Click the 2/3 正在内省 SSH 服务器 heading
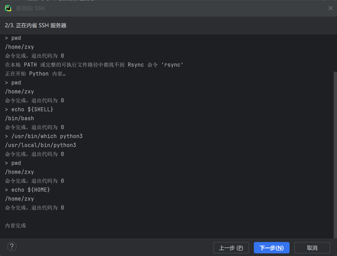 36,25
